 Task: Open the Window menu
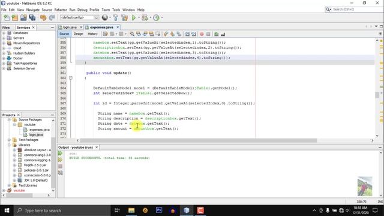pyautogui.click(x=128, y=10)
